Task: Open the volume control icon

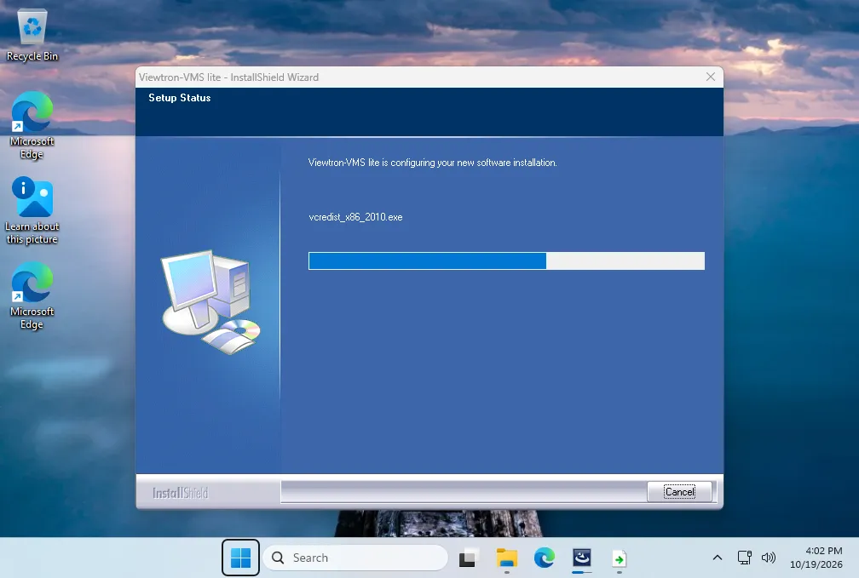Action: point(769,558)
